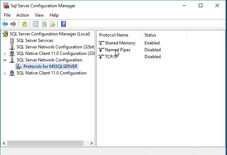Select the Shared Memory protocol
Screen dimensions: 227x155
click(x=120, y=43)
